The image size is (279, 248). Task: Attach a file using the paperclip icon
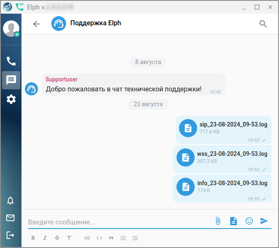[218, 221]
